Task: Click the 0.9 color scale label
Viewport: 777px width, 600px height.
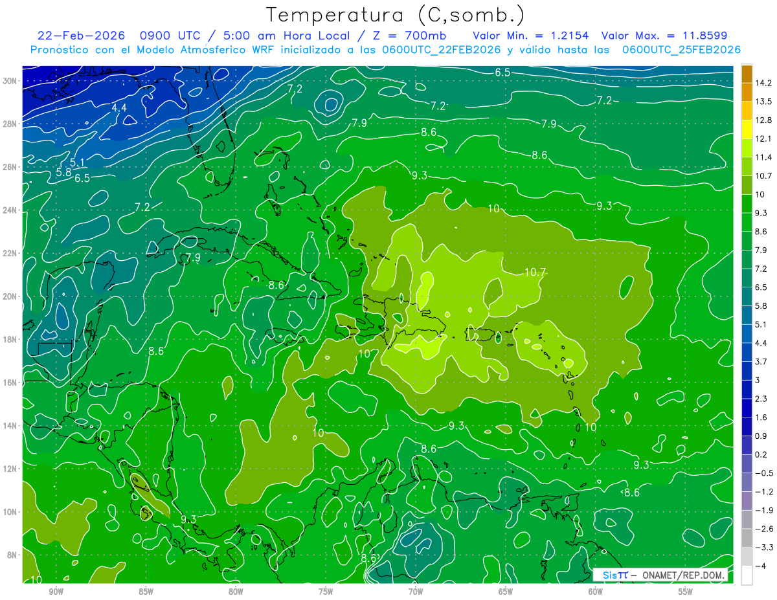Action: (761, 436)
